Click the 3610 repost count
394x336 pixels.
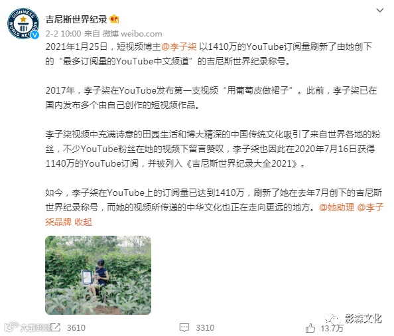(x=76, y=328)
